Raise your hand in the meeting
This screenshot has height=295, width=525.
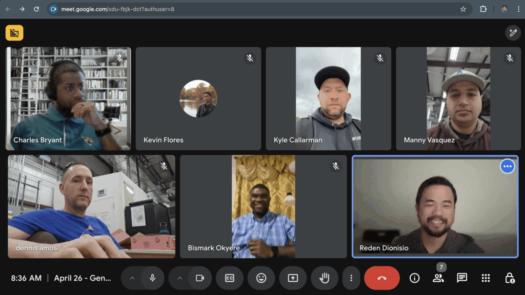coord(325,278)
